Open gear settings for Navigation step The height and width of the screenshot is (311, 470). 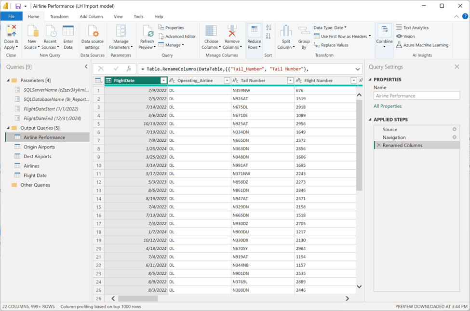[455, 137]
